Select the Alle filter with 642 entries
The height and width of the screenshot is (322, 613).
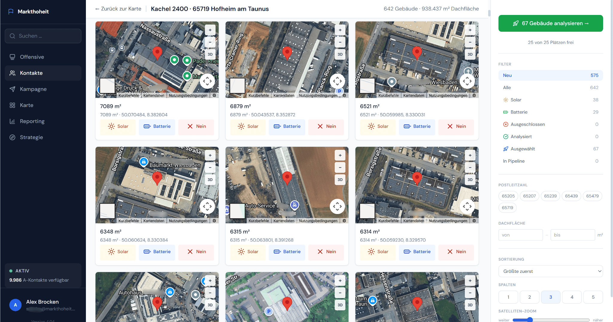pos(550,88)
